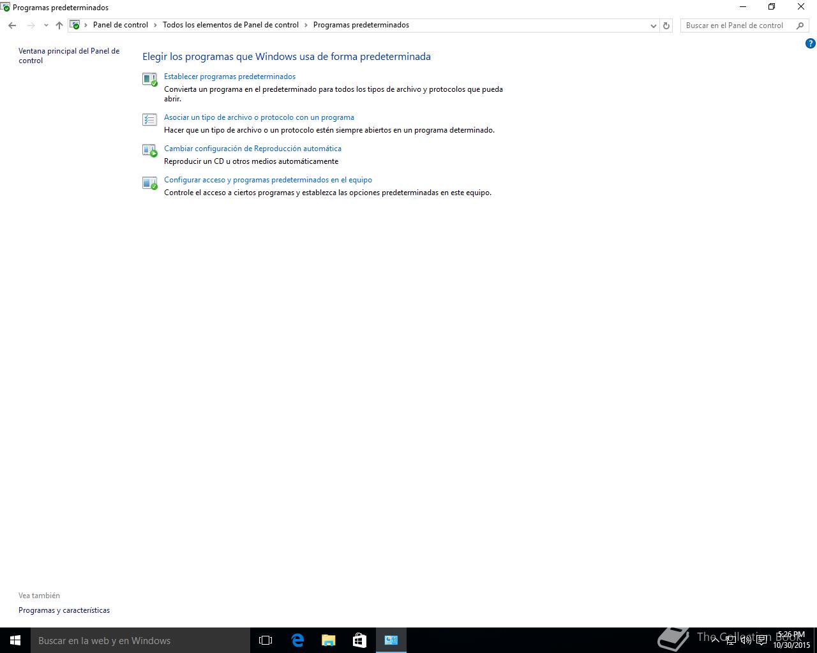Open the Windows Start menu

tap(15, 640)
